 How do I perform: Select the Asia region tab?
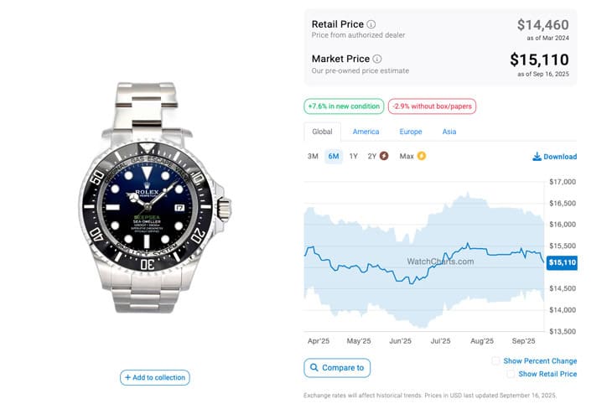pos(449,132)
